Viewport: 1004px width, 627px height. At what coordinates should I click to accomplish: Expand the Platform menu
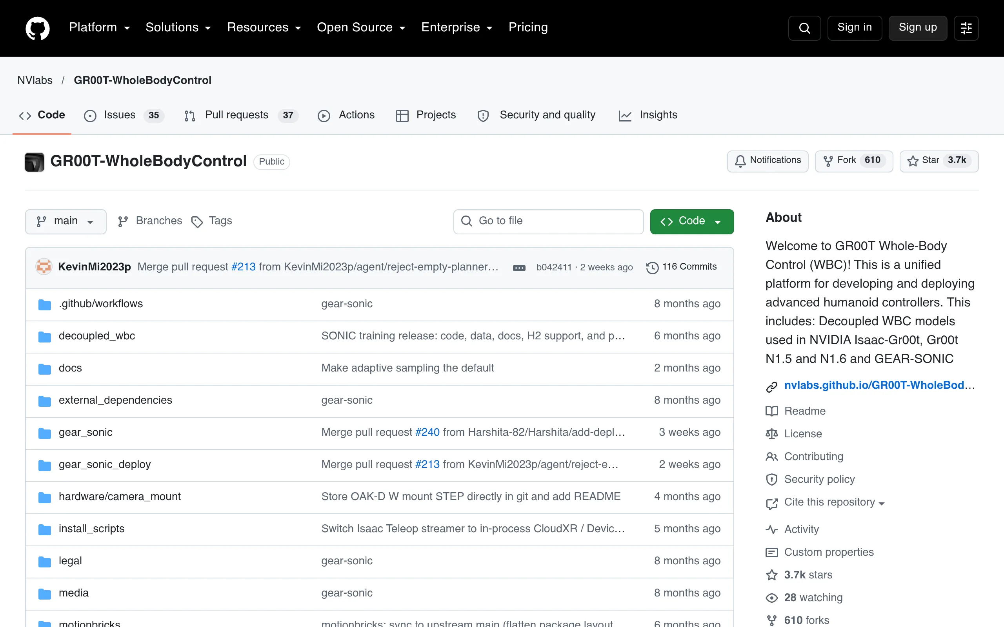click(x=100, y=27)
